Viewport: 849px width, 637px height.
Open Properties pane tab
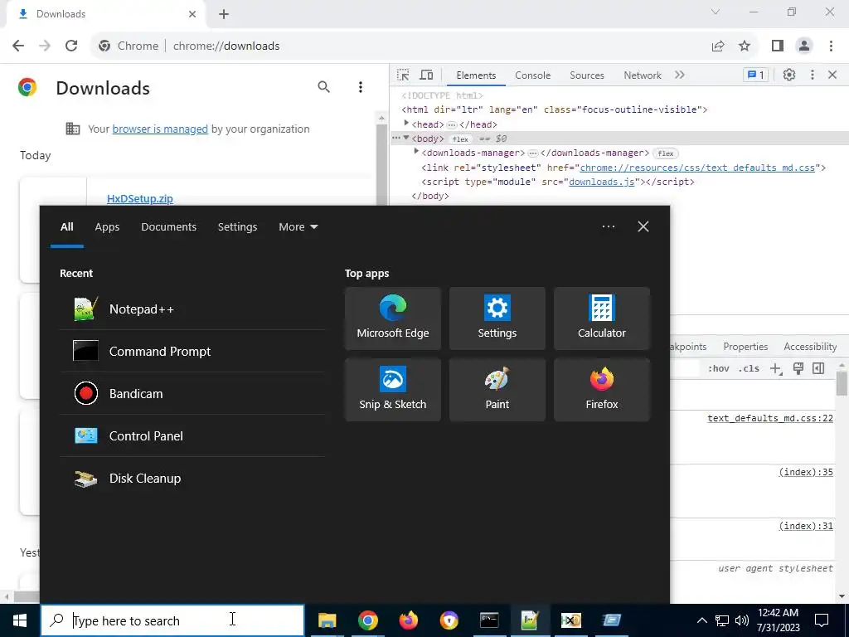(745, 347)
